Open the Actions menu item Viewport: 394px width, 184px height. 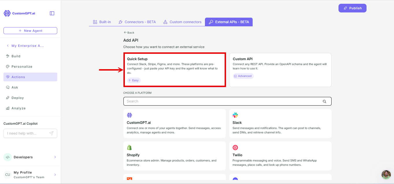(x=30, y=77)
